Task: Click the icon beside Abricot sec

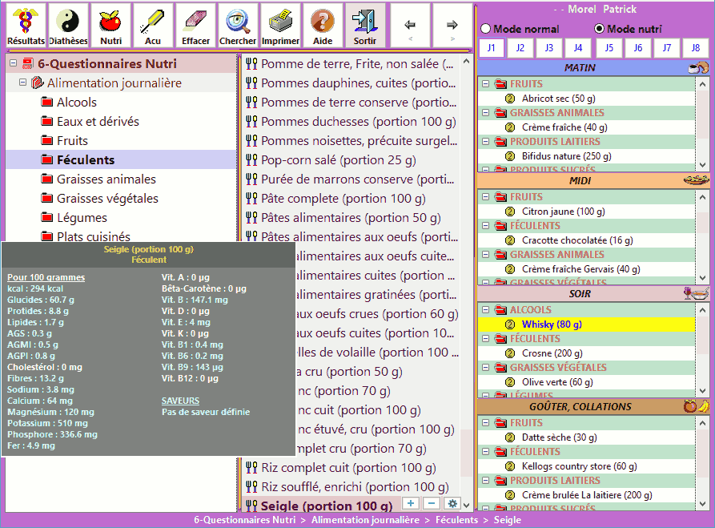Action: click(x=510, y=98)
